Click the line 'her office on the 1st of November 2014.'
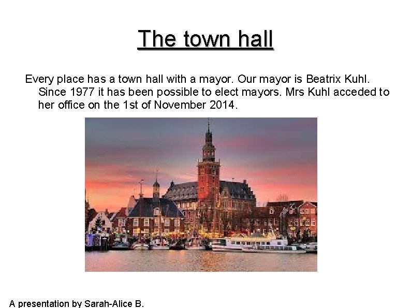This screenshot has width=411, height=308. (x=138, y=105)
